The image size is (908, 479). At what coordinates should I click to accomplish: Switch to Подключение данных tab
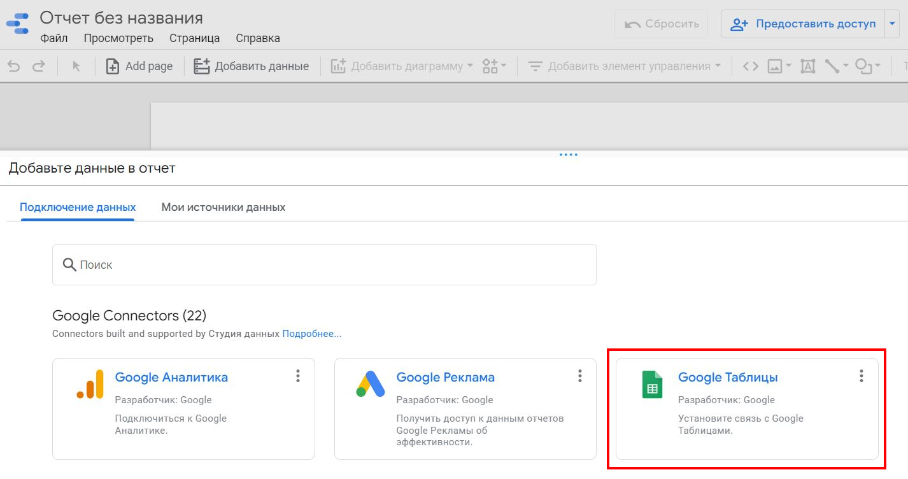pos(78,208)
